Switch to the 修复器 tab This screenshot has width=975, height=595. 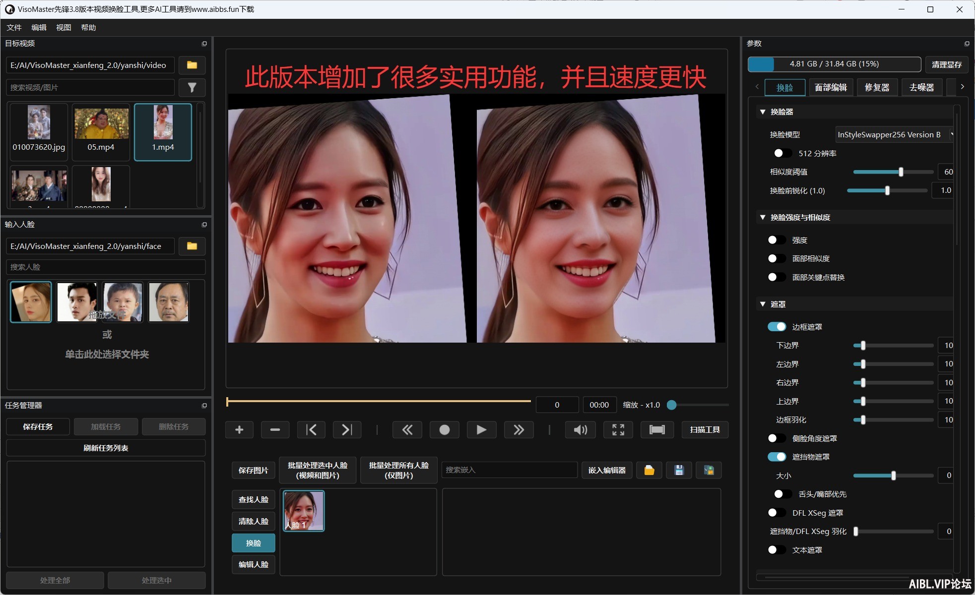click(877, 87)
